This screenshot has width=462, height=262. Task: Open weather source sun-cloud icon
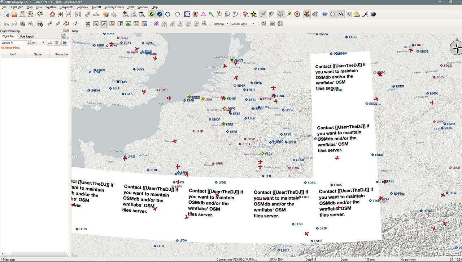(x=357, y=14)
